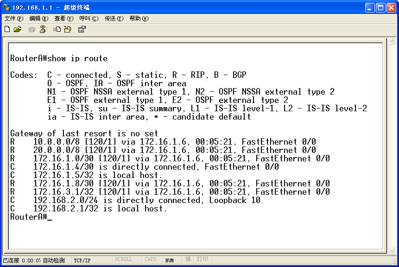
Task: Click the CAPS status bar indicator
Action: click(150, 260)
